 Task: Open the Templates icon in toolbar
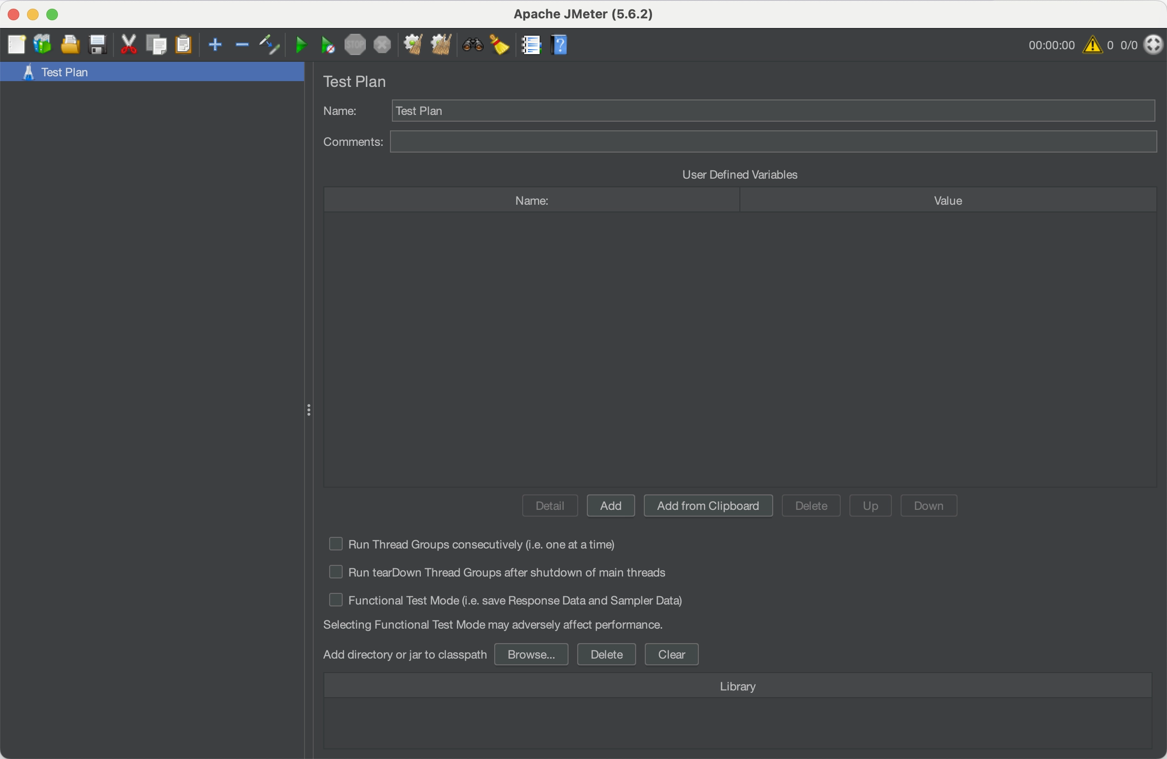tap(42, 44)
